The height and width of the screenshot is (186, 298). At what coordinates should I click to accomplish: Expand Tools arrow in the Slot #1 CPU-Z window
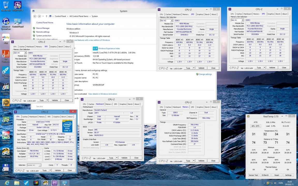tap(265, 68)
